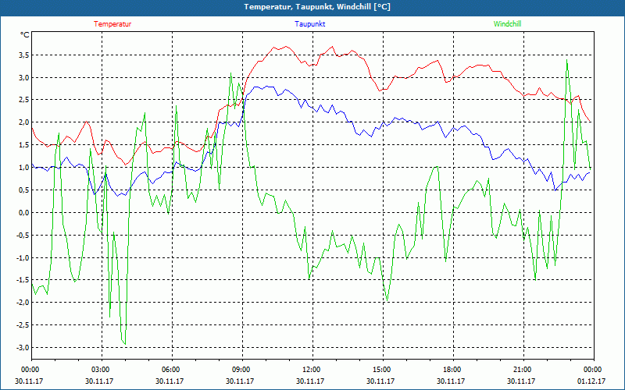
Task: Click the 09:00 time axis label
Action: pyautogui.click(x=241, y=370)
